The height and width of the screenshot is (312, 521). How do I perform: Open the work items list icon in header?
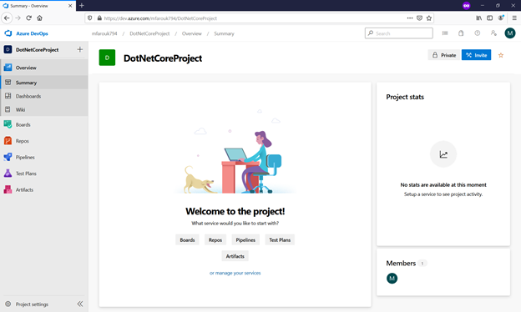coord(445,33)
